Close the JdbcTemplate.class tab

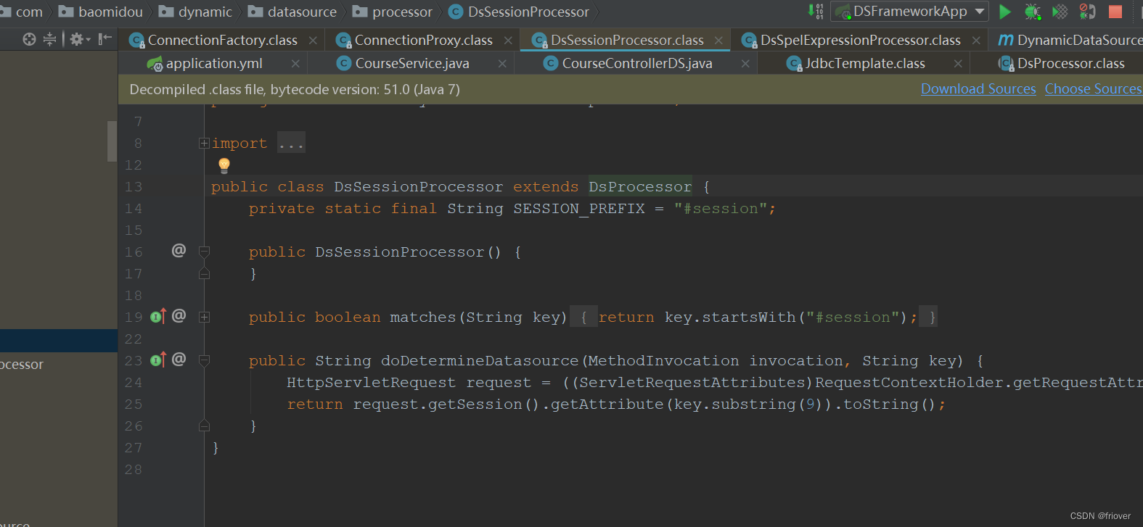pos(958,64)
